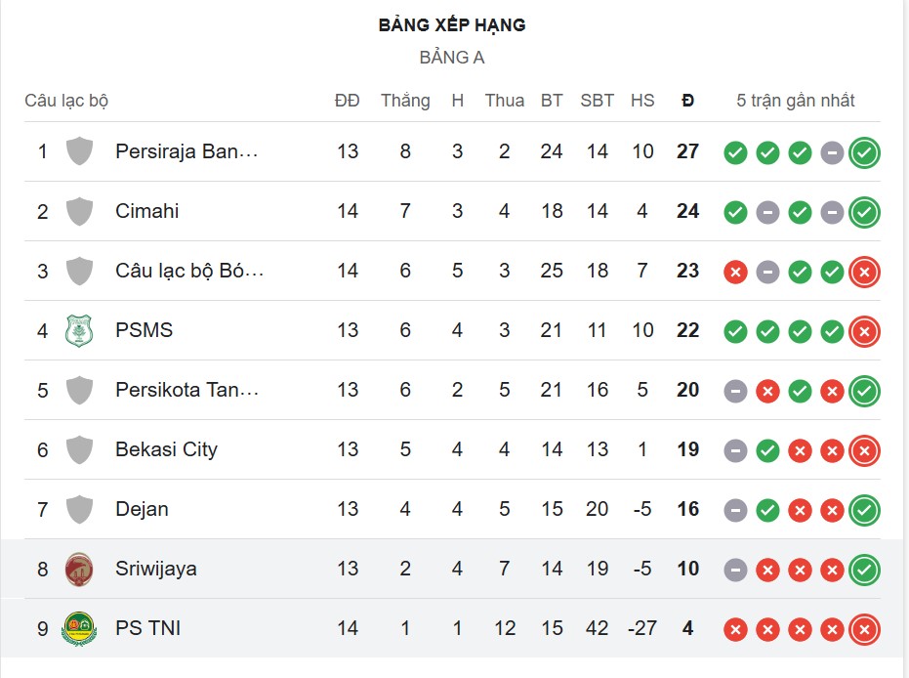Click the BẢNG XẾP HẠNG heading
Viewport: 909px width, 678px height.
point(453,24)
